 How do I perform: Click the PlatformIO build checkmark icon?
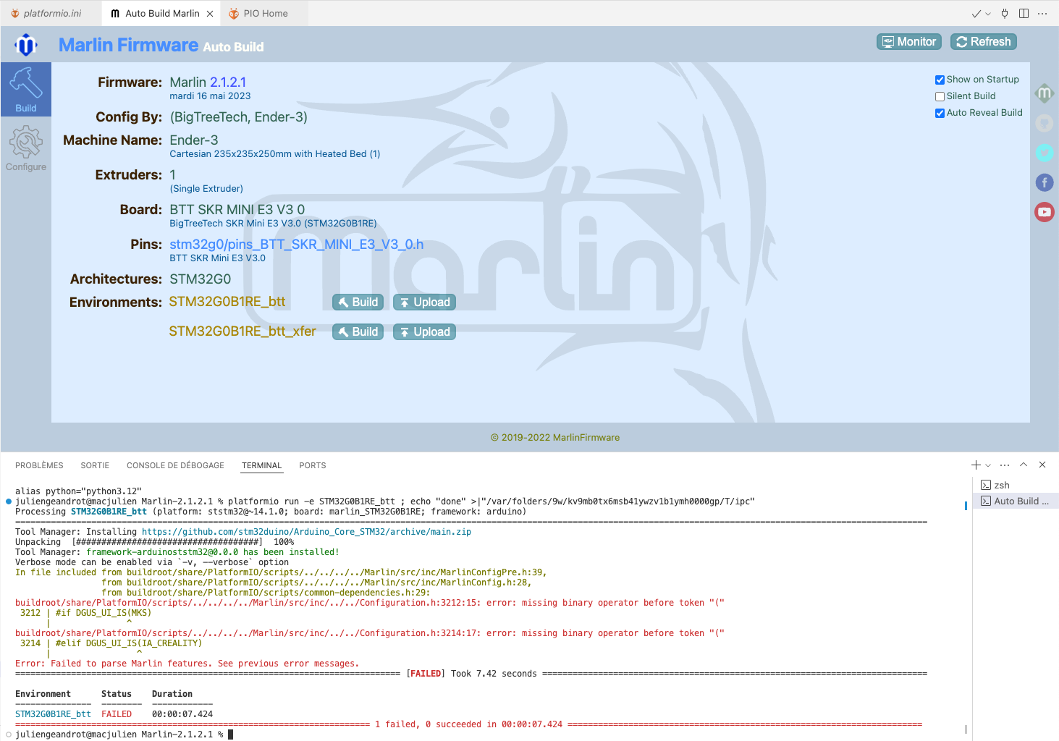click(x=976, y=14)
